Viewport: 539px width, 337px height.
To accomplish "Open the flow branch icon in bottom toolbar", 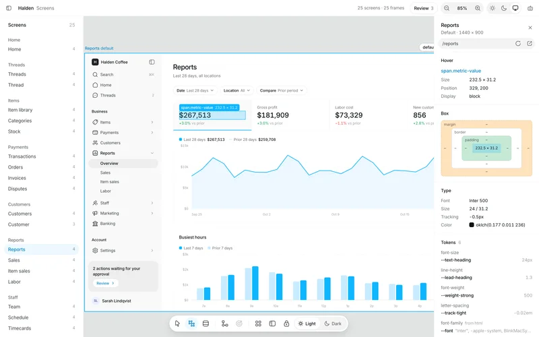I will click(x=224, y=324).
